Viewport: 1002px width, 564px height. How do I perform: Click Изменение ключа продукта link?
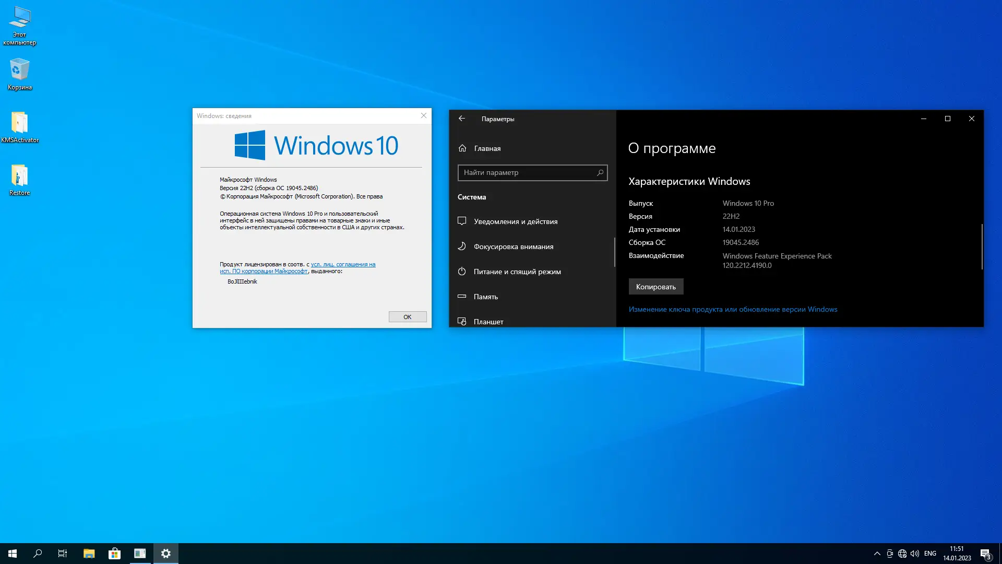click(733, 309)
